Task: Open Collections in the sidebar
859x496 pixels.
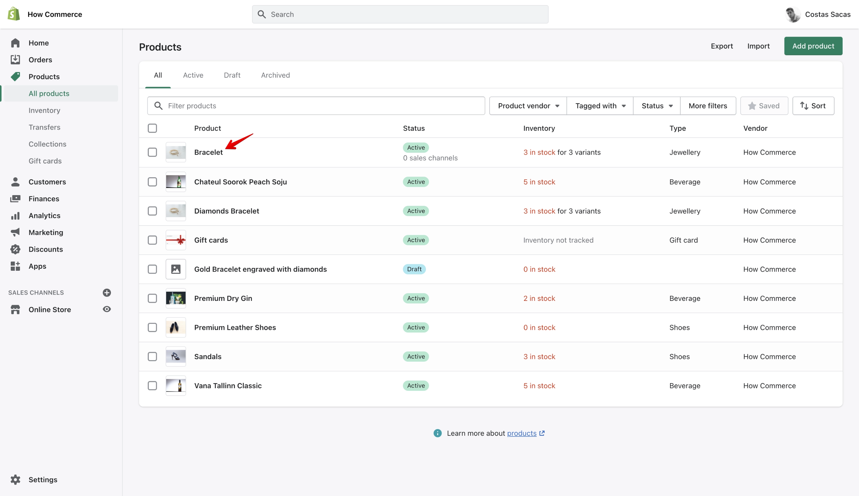Action: pos(47,144)
